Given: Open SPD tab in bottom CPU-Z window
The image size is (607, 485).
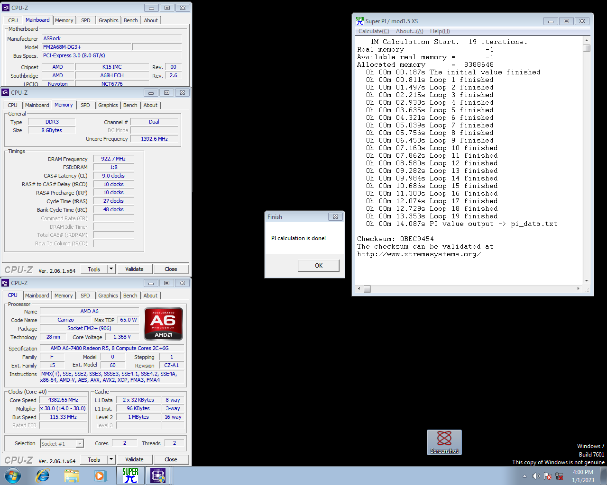Looking at the screenshot, I should (x=85, y=296).
